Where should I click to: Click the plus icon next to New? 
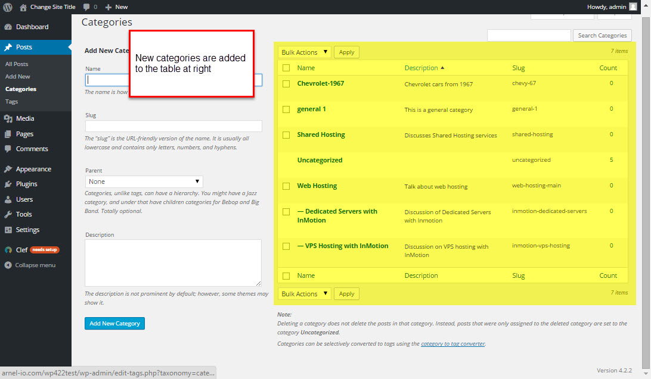coord(108,7)
